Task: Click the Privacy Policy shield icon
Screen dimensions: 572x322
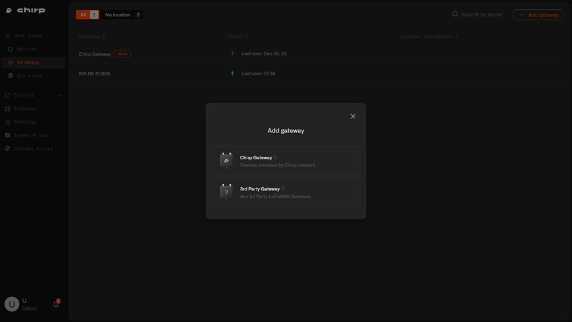Action: [x=8, y=149]
